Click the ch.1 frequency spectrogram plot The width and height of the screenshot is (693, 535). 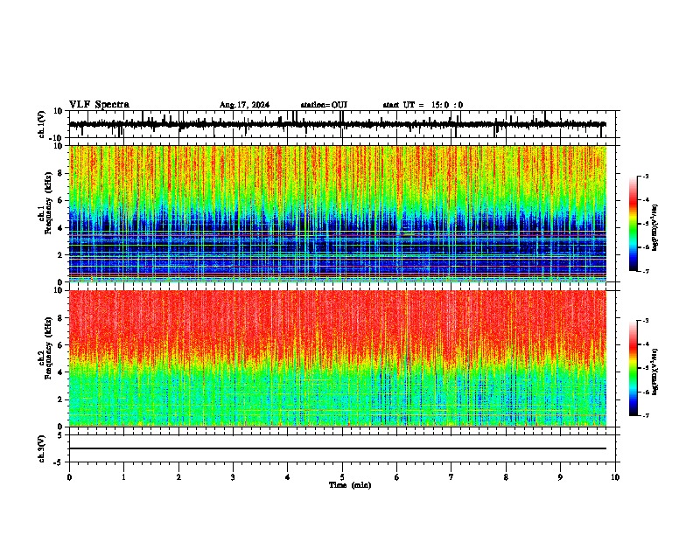coord(342,213)
